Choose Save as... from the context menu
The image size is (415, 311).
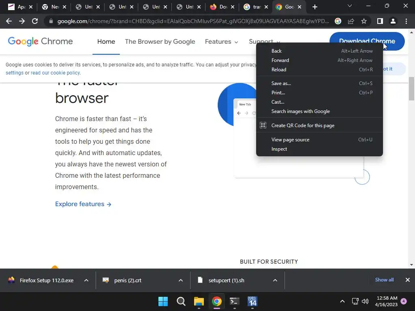point(319,83)
